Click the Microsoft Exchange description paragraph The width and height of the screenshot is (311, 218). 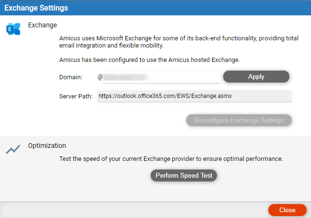(x=179, y=42)
